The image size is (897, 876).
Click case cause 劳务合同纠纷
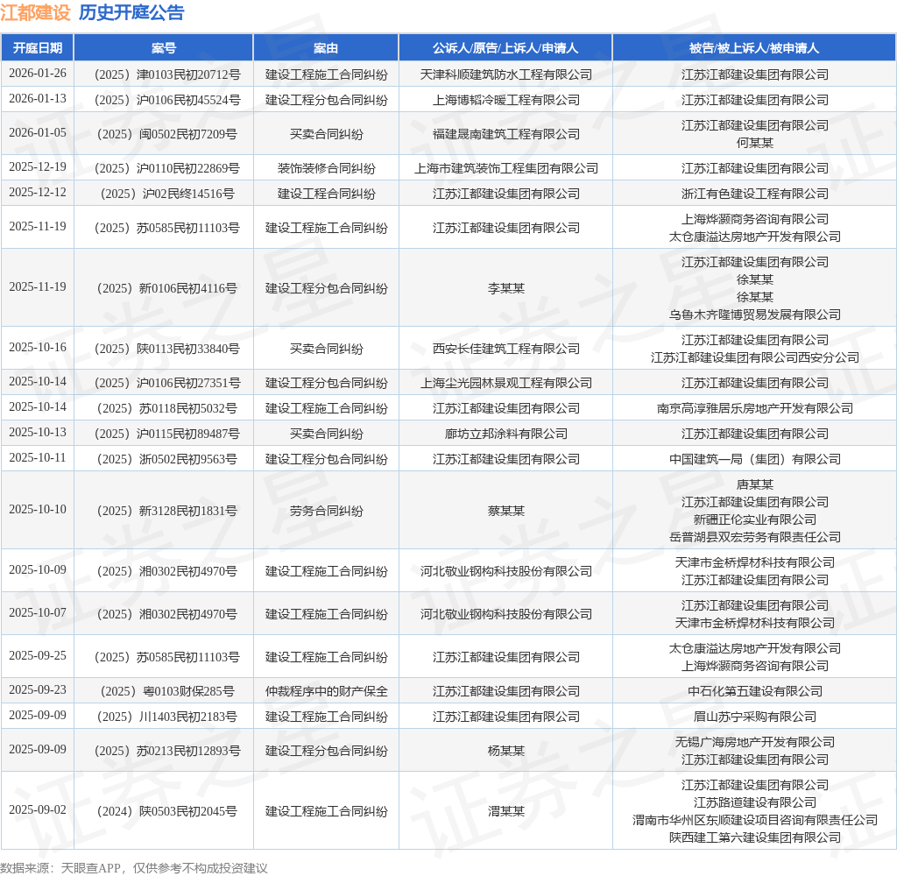[x=326, y=511]
